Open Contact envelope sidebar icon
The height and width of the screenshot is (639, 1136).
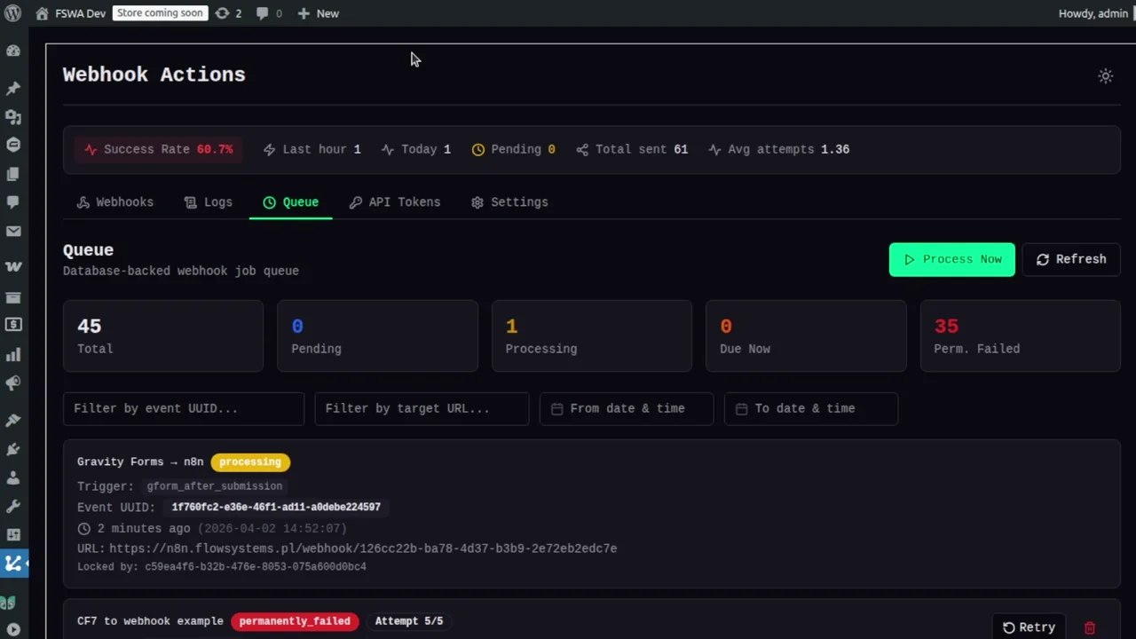(13, 232)
